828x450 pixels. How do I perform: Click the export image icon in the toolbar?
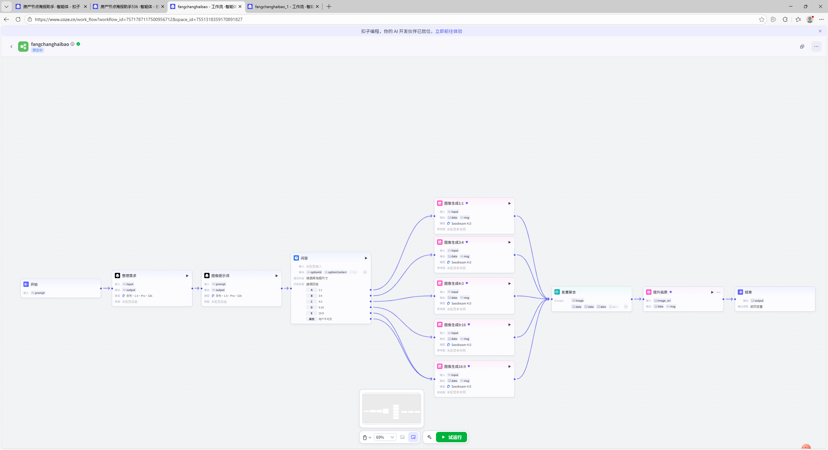[402, 437]
